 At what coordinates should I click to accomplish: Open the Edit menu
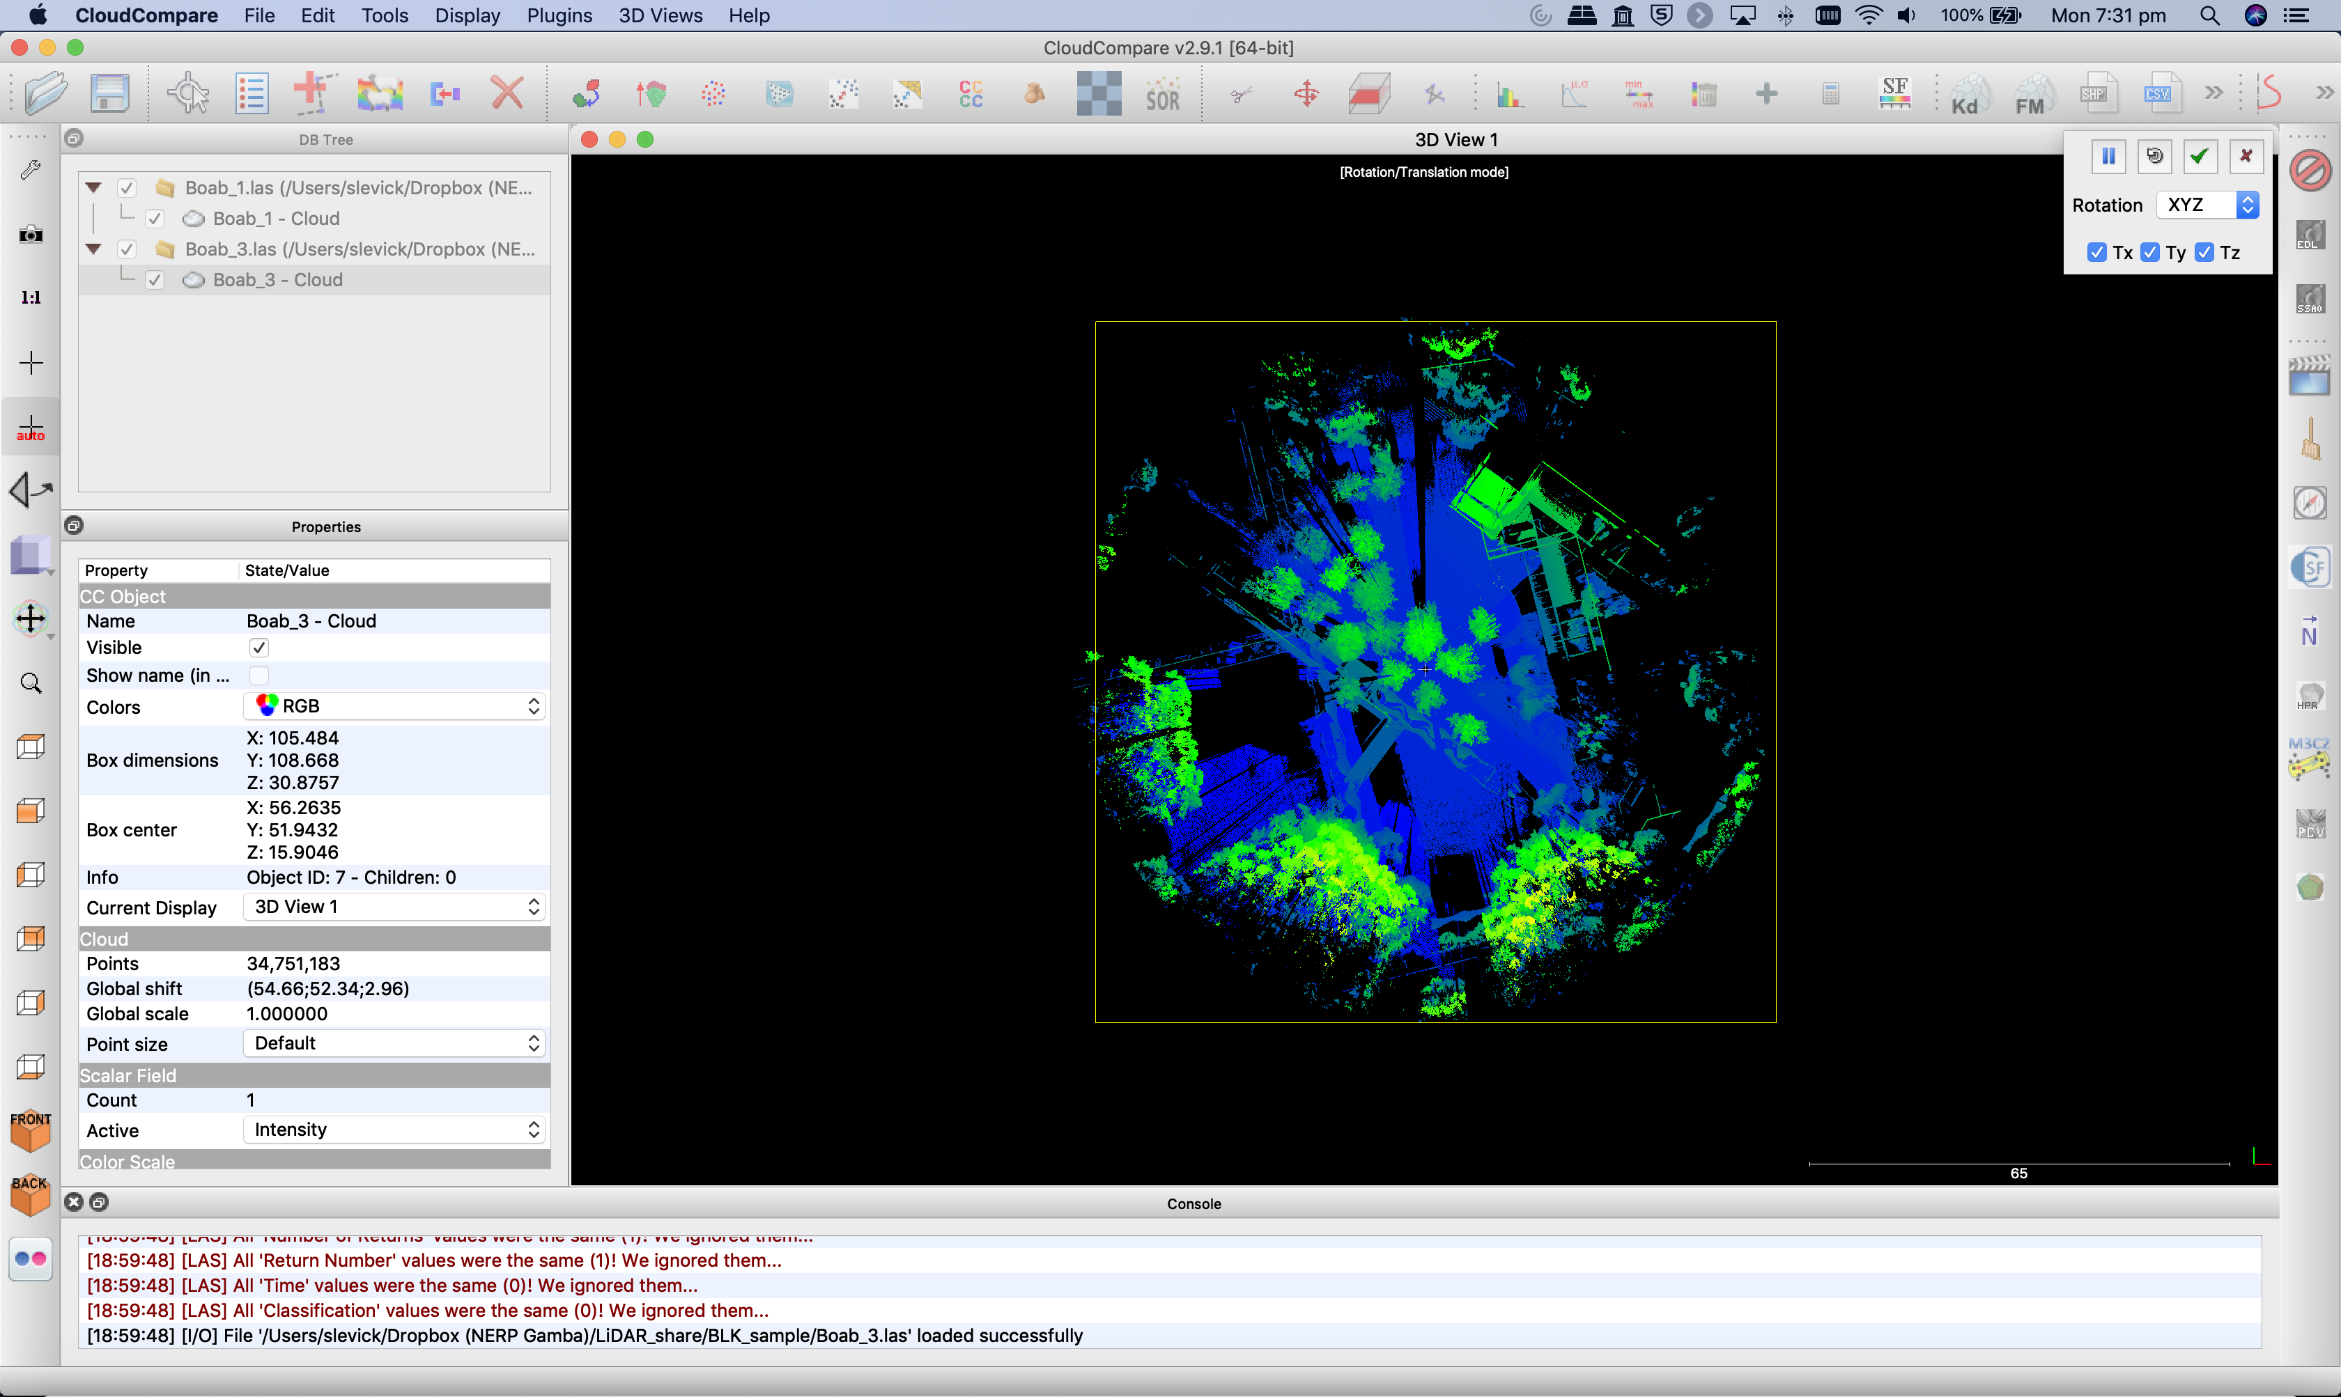pos(317,15)
